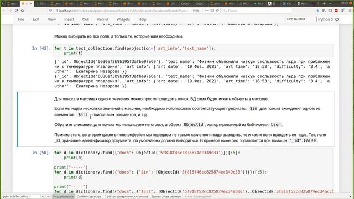Viewport: 354px width, 199px height.
Task: Click the In [50] prompt label
Action: point(41,153)
